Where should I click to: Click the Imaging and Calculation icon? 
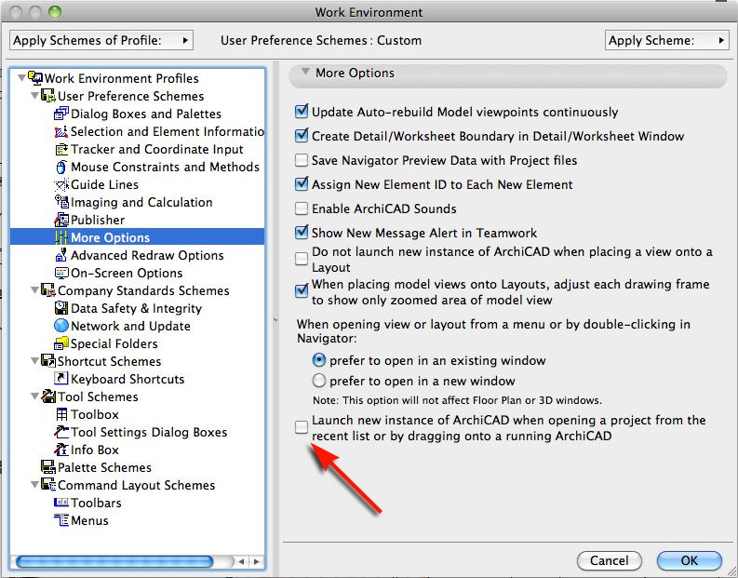tap(61, 202)
